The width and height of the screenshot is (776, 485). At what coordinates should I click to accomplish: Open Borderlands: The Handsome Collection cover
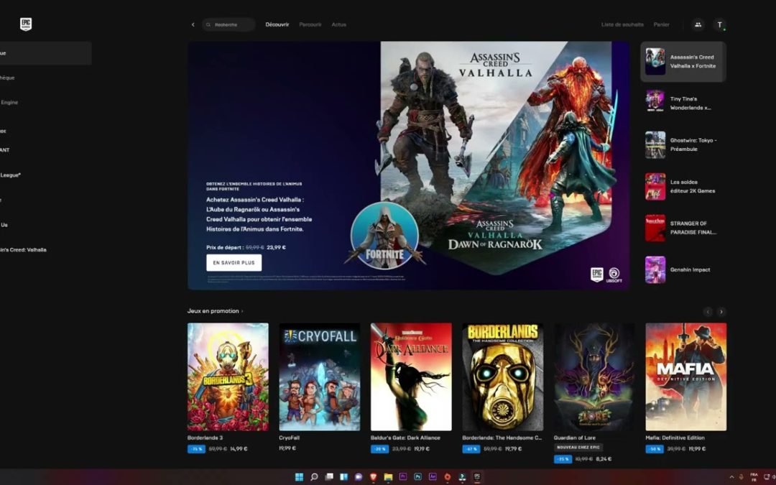coord(503,377)
